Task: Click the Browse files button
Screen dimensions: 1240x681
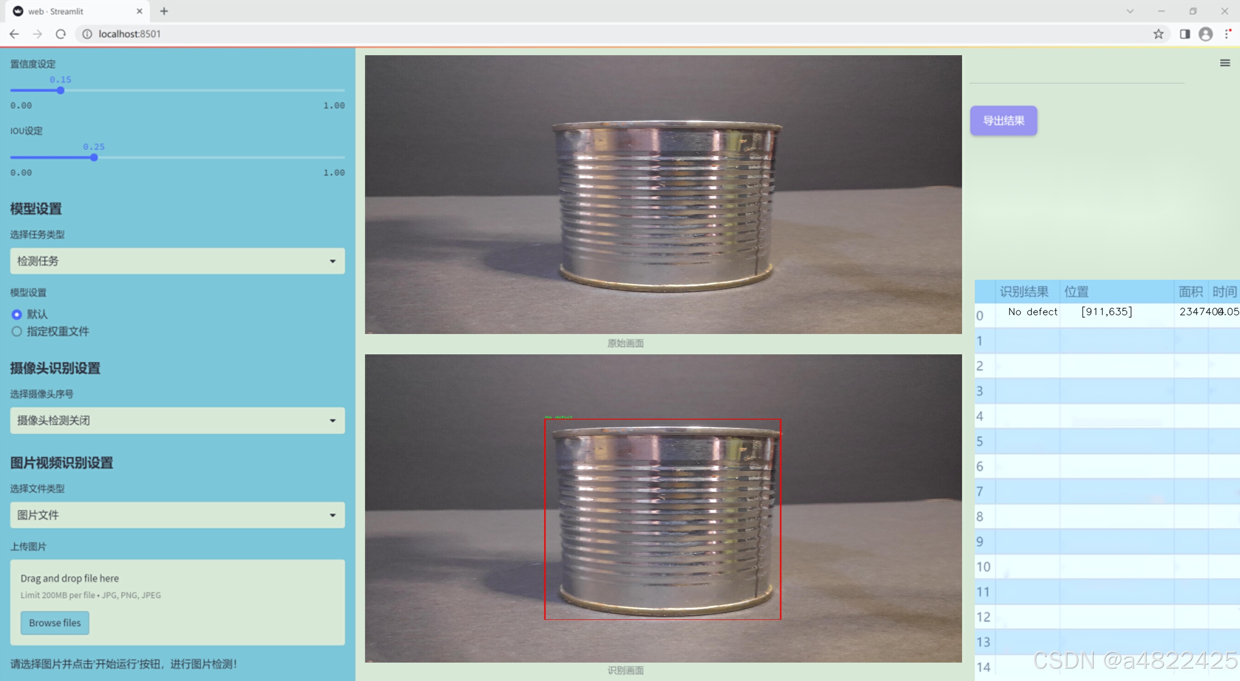Action: tap(54, 622)
